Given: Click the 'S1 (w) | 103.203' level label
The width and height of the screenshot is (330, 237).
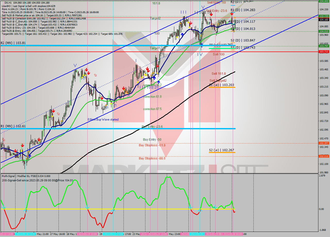Looking at the screenshot, I should [222, 85].
